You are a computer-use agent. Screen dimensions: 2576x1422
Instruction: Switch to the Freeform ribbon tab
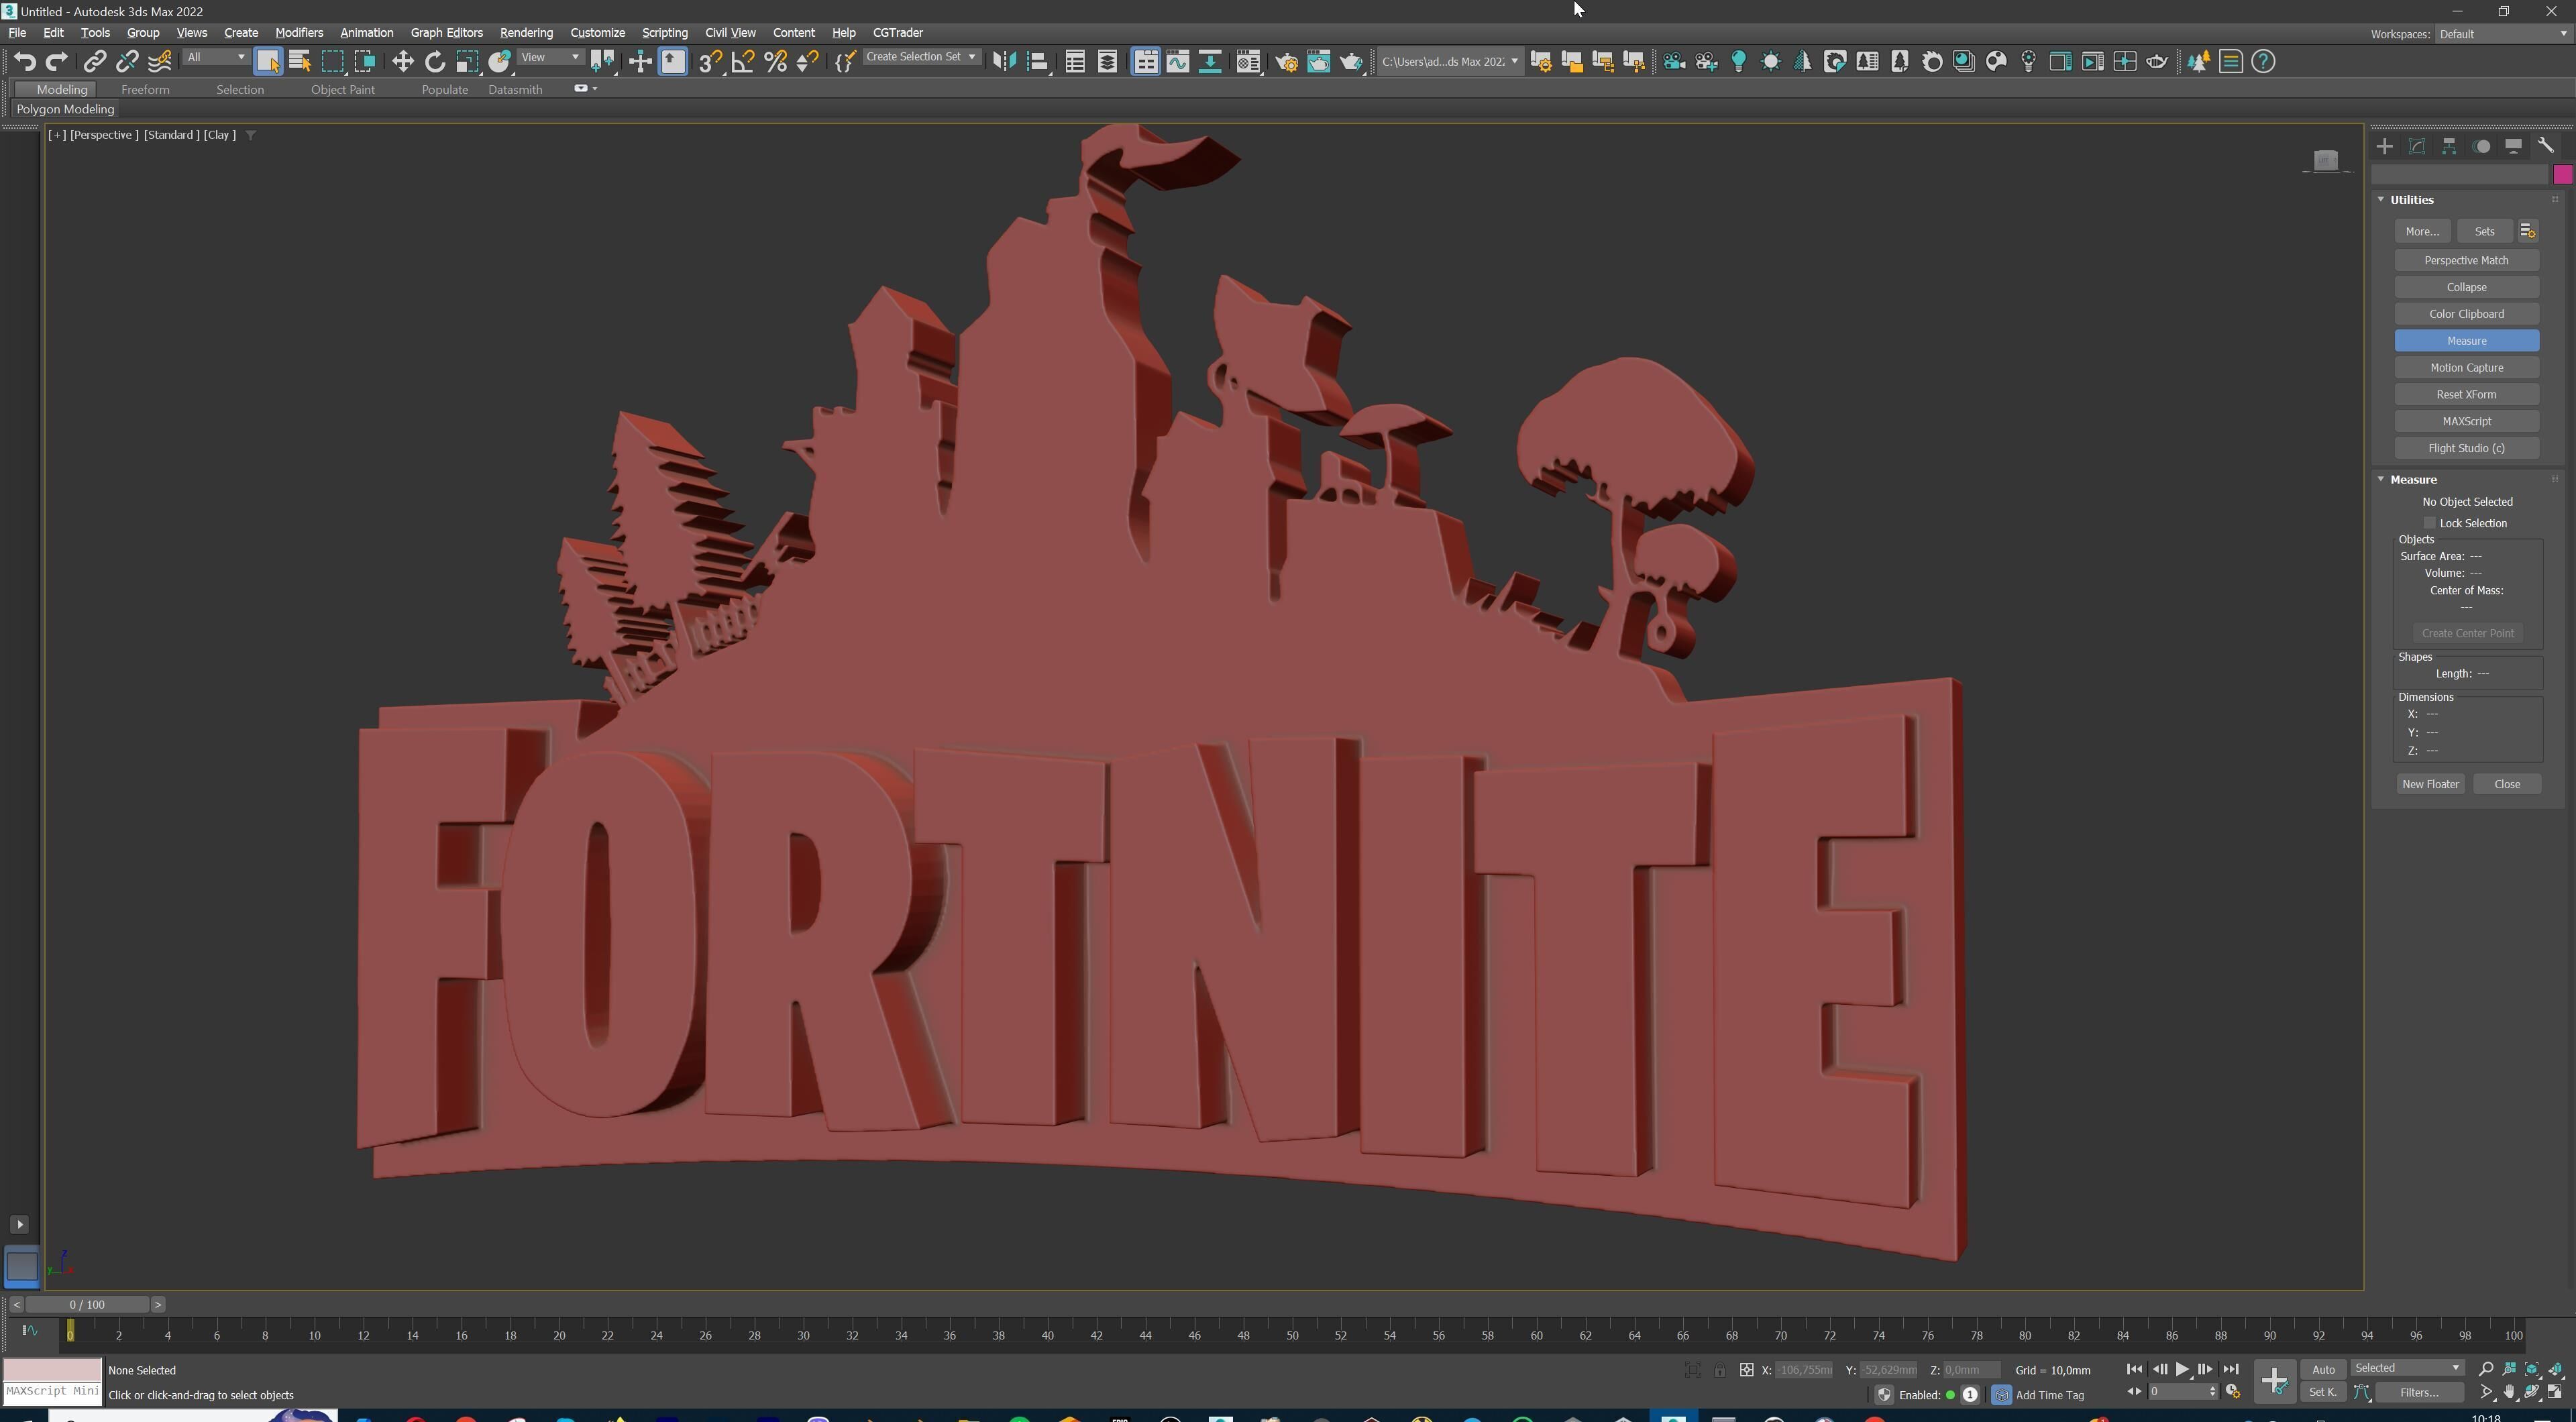point(145,90)
